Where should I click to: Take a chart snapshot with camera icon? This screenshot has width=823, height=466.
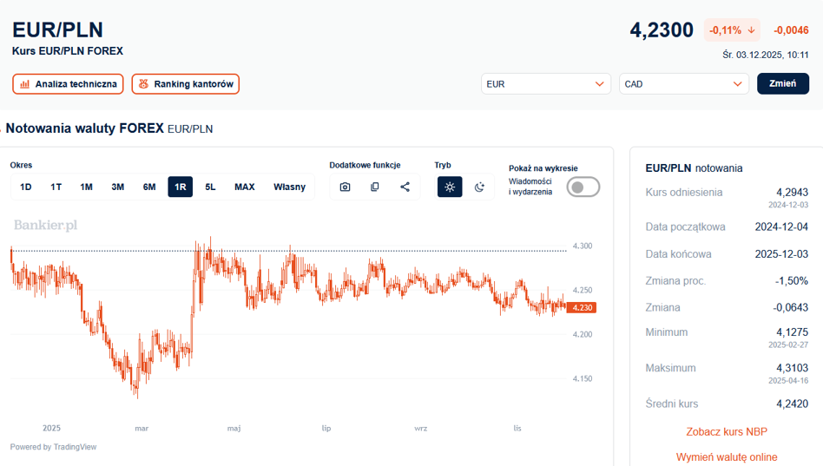[x=345, y=187]
